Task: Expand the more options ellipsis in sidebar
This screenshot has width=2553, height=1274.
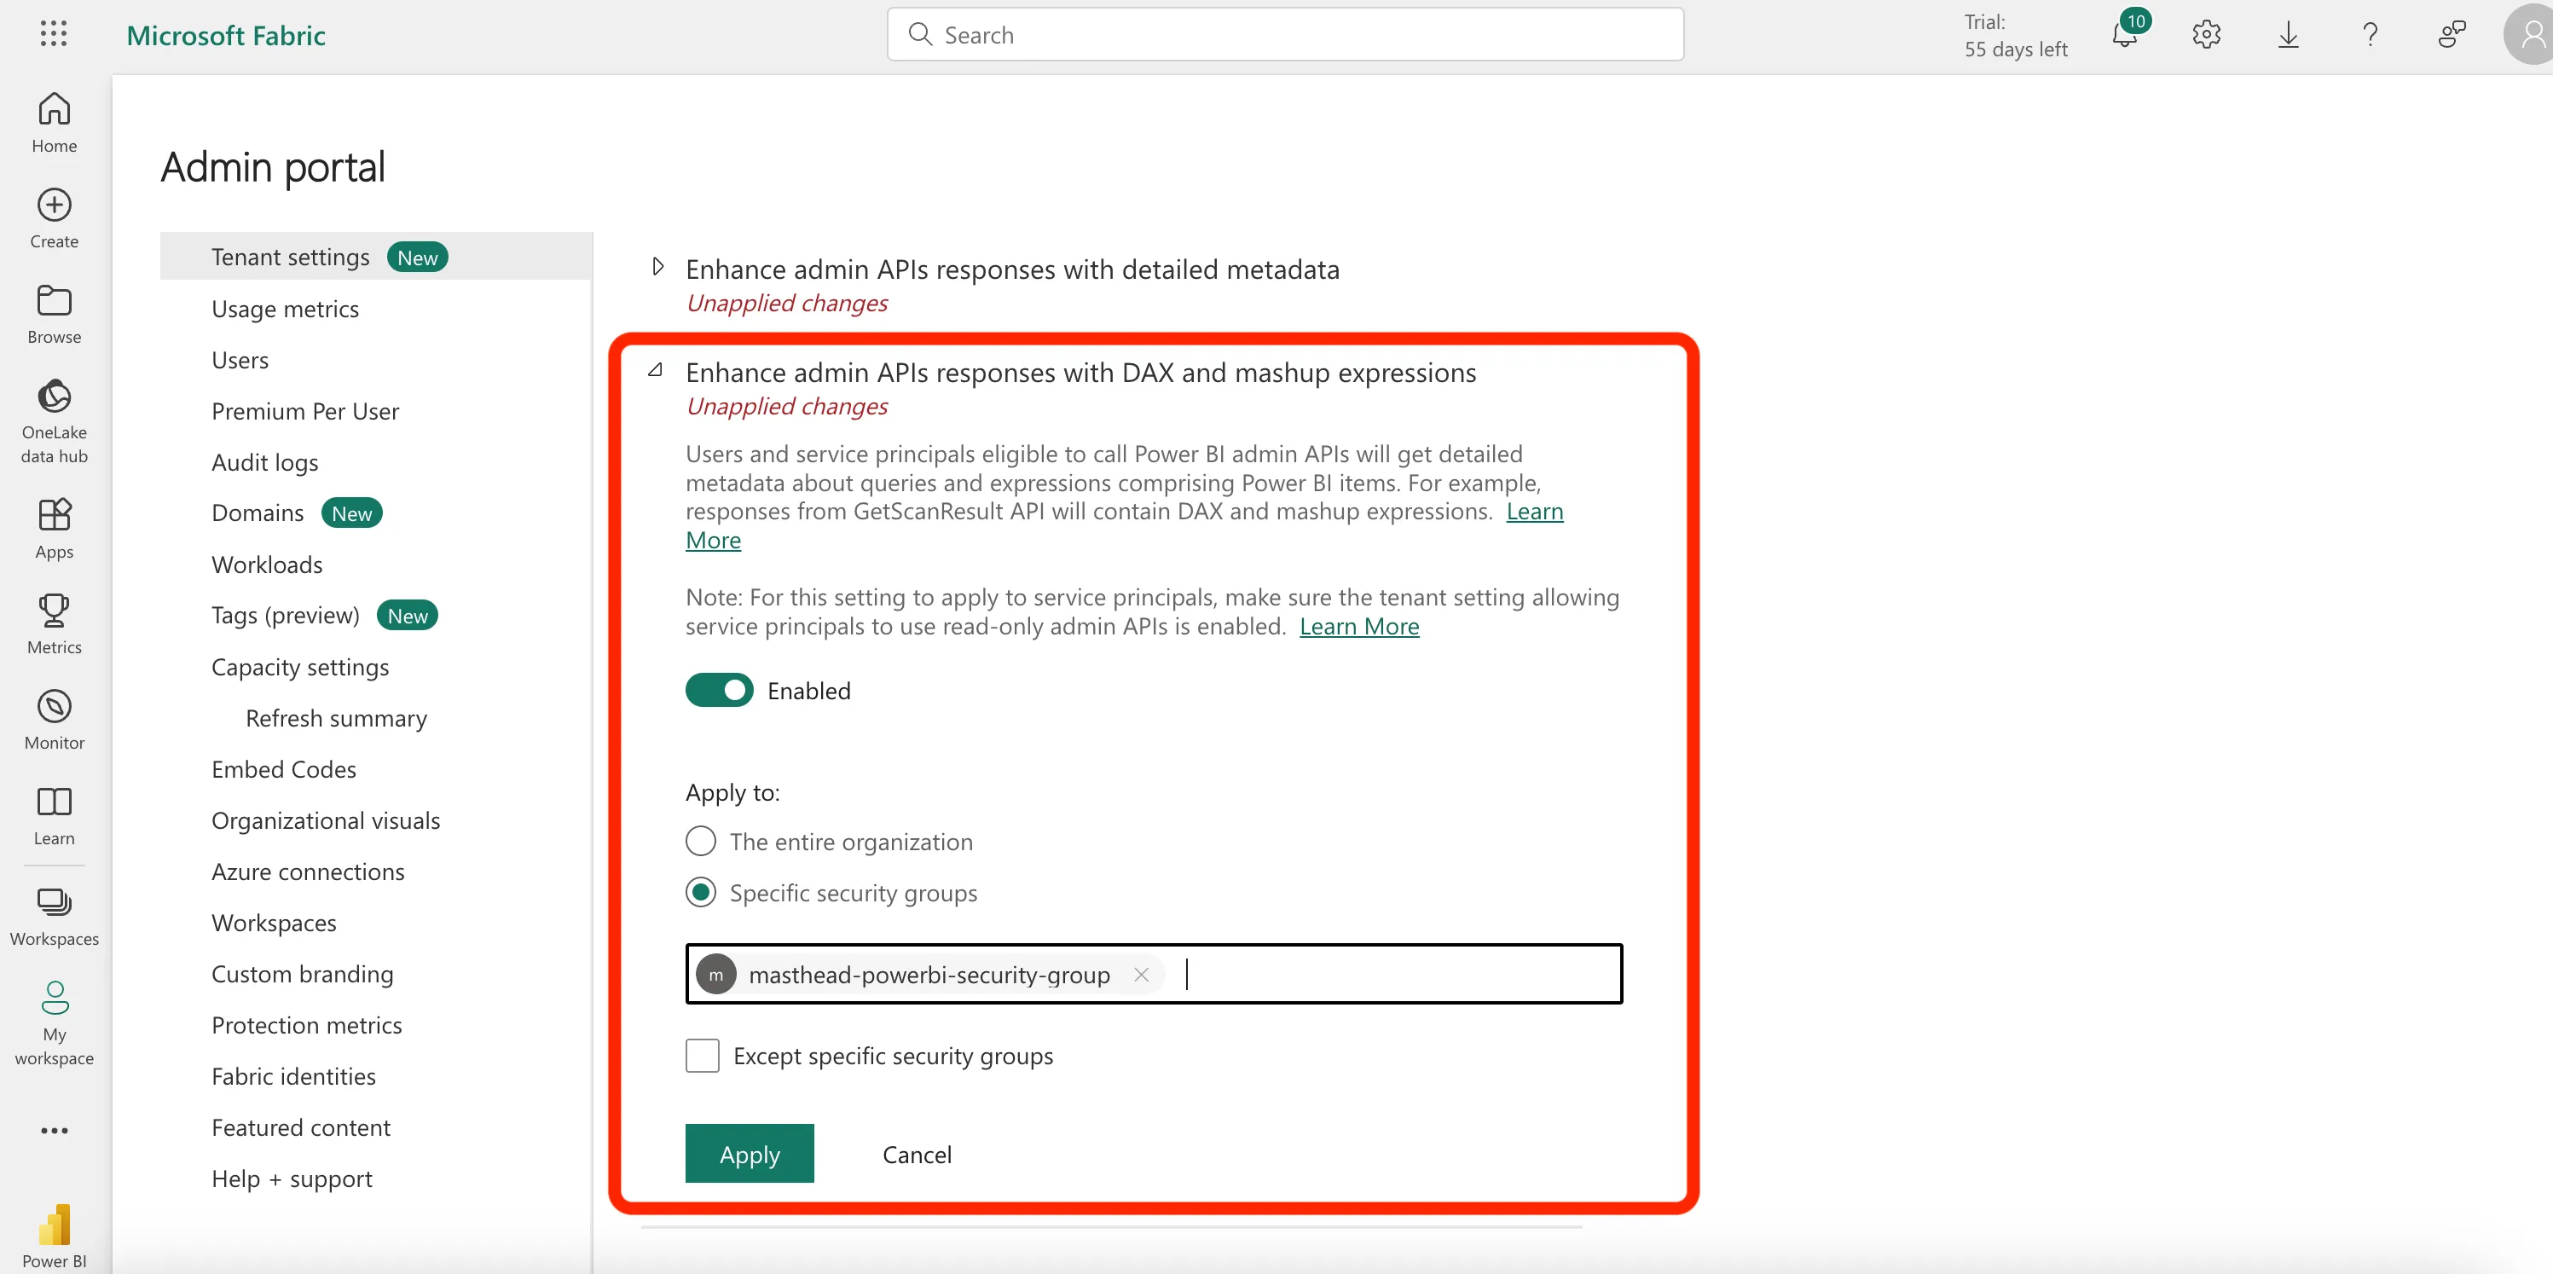Action: [55, 1130]
